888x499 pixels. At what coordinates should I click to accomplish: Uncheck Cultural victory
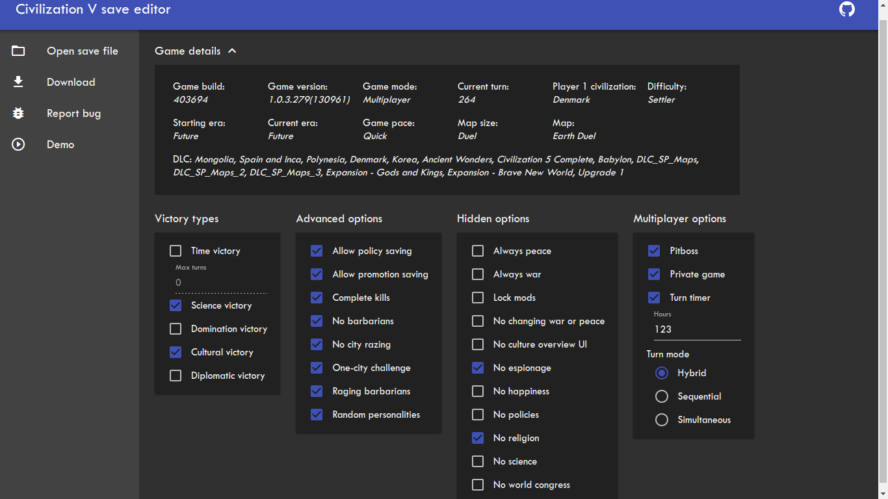point(176,352)
